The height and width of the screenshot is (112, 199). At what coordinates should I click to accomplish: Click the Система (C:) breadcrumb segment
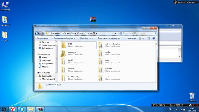(x=68, y=33)
